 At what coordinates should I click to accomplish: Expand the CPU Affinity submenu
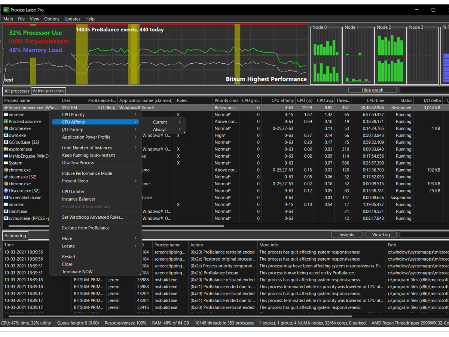click(95, 122)
